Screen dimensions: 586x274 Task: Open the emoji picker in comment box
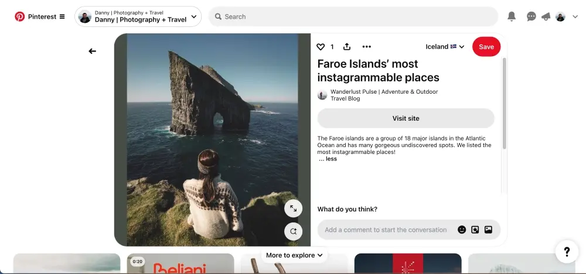[462, 230]
